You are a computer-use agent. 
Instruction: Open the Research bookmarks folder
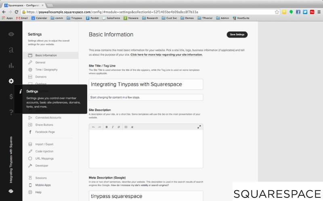click(150, 18)
